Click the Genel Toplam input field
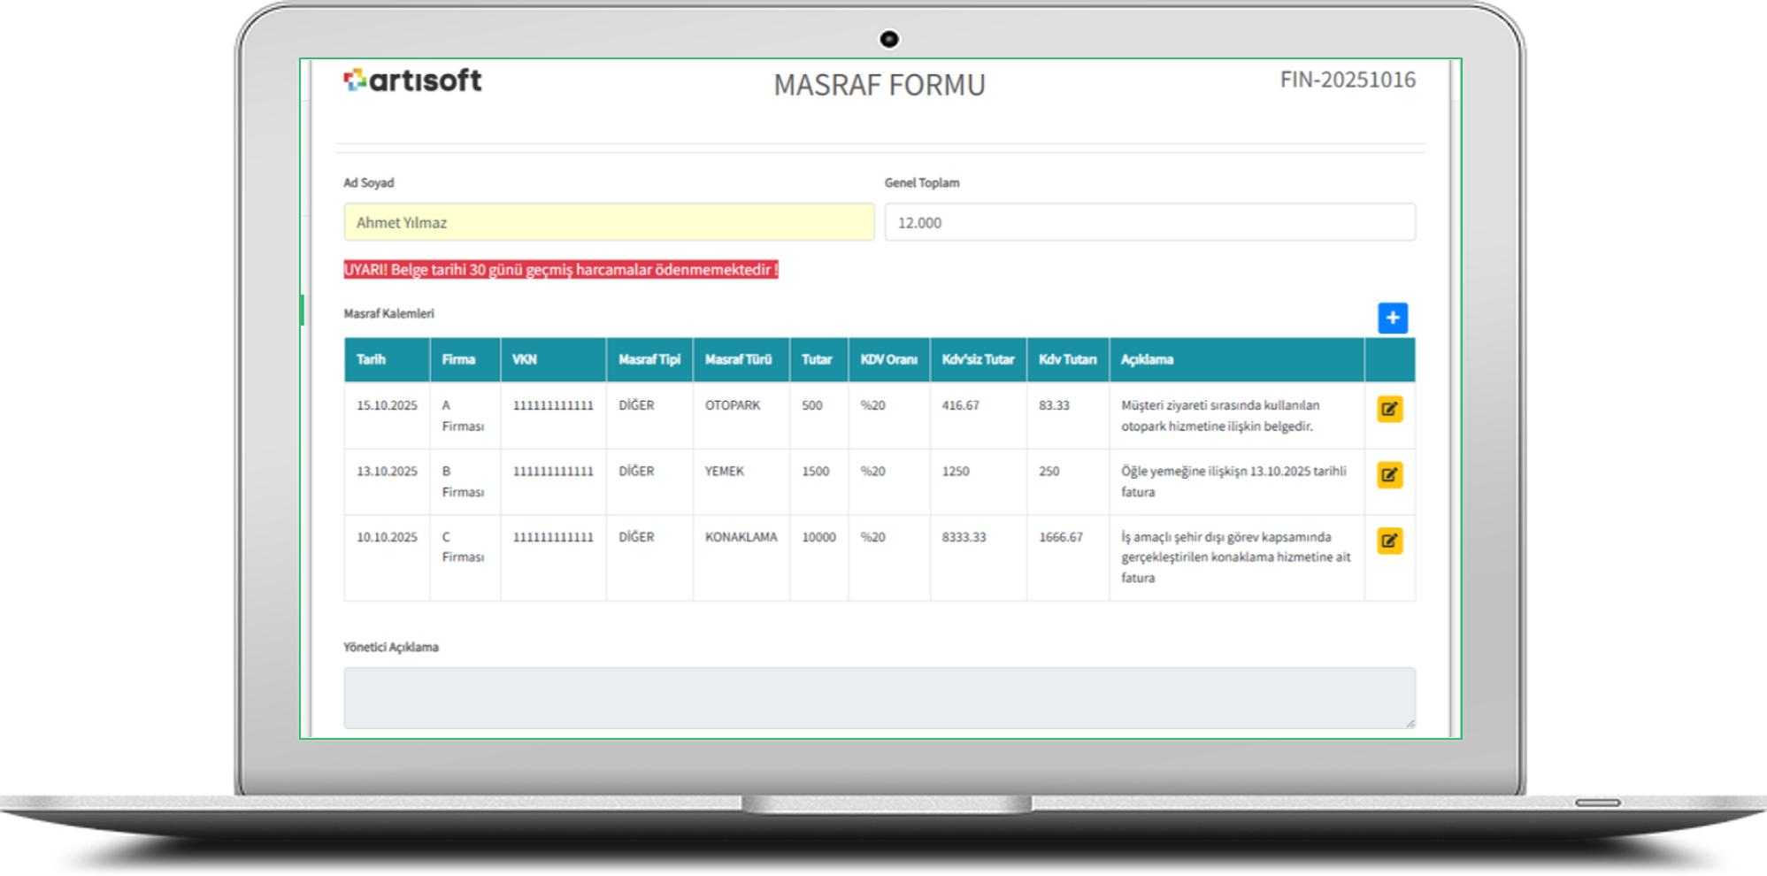The width and height of the screenshot is (1767, 876). (x=1149, y=223)
